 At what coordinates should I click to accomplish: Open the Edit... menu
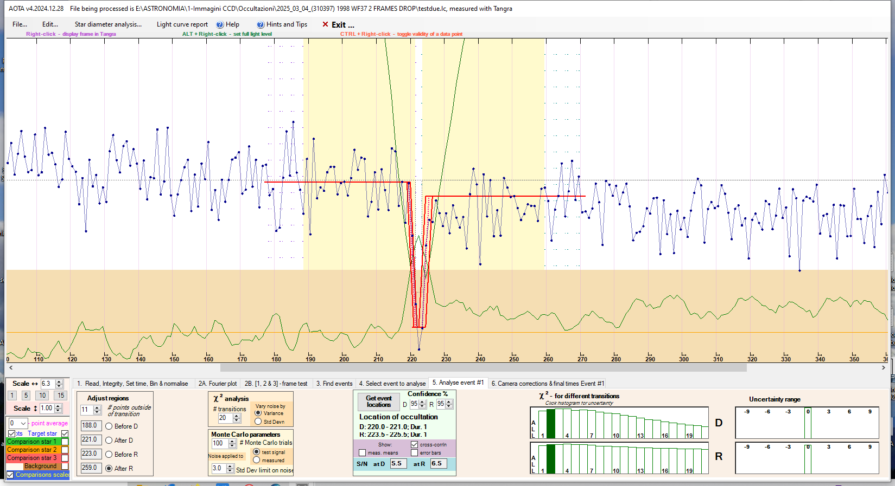click(50, 24)
